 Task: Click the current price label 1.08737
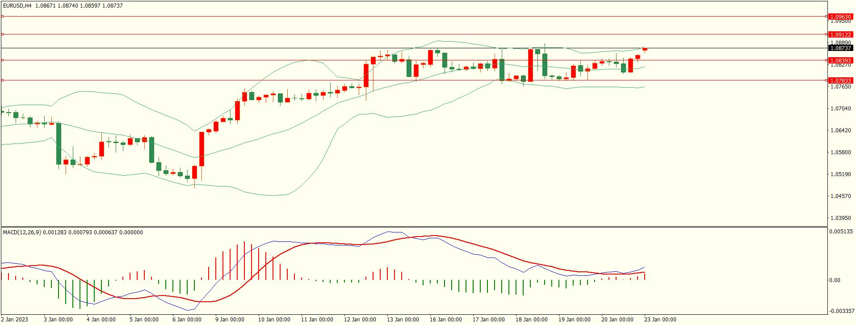coord(840,48)
